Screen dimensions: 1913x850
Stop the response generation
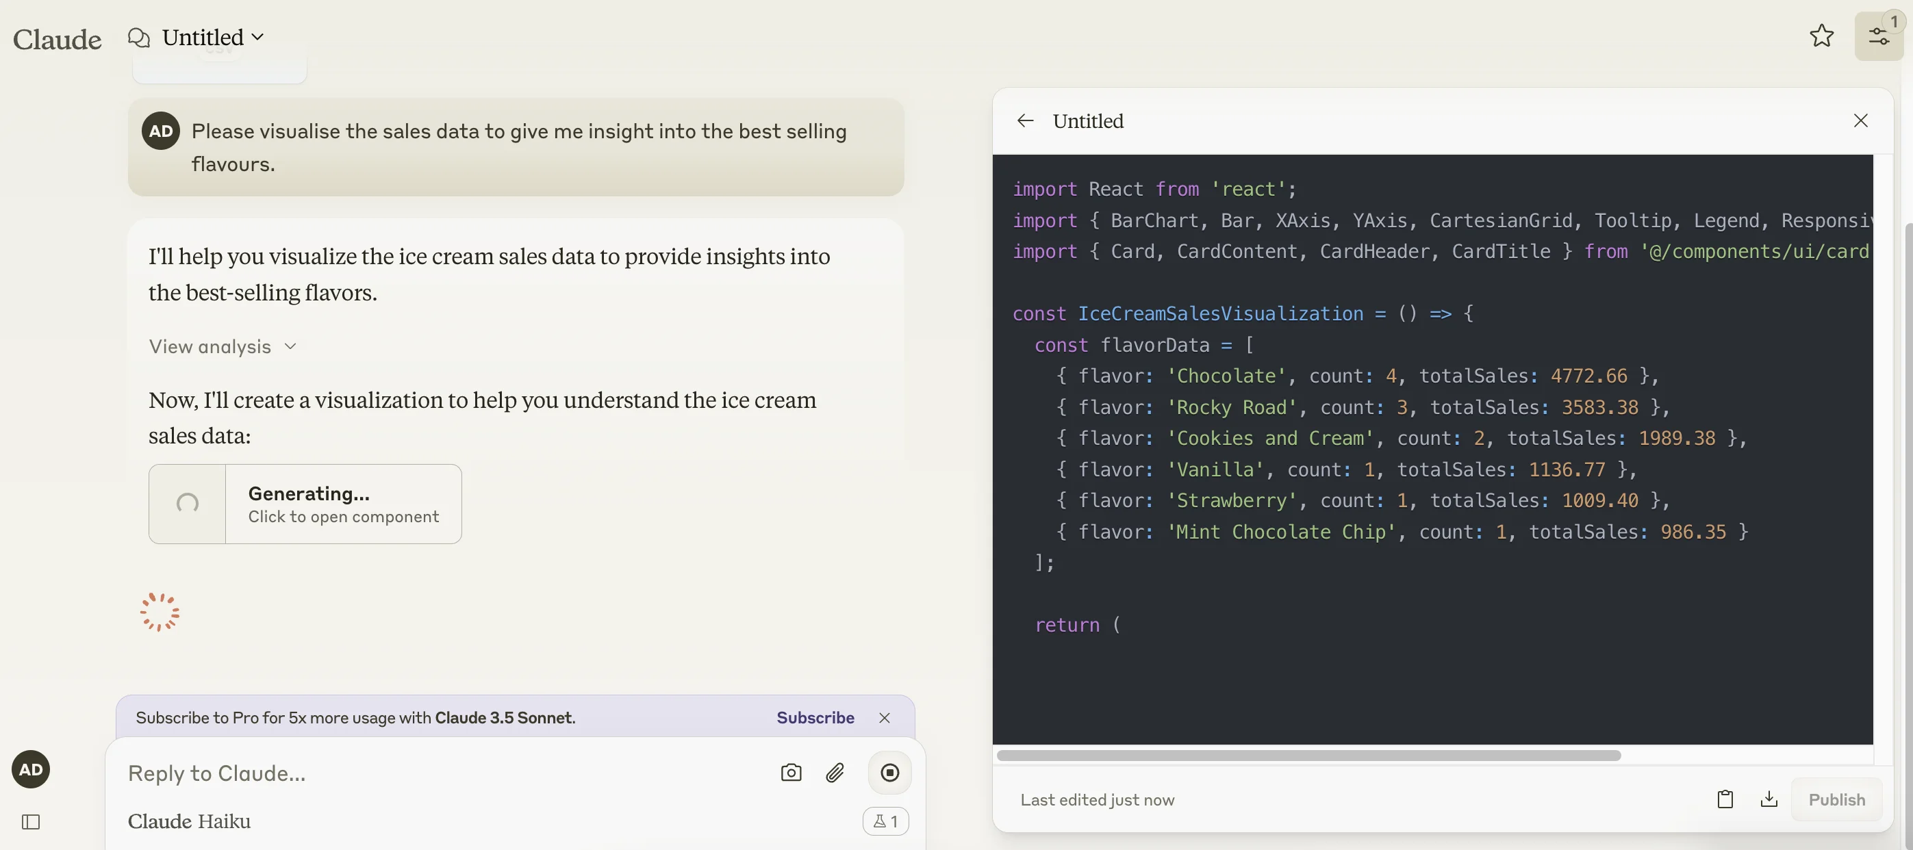[x=889, y=773]
